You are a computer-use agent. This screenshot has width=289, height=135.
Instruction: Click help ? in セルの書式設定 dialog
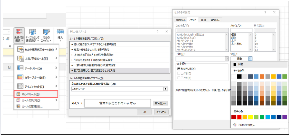click(265, 13)
